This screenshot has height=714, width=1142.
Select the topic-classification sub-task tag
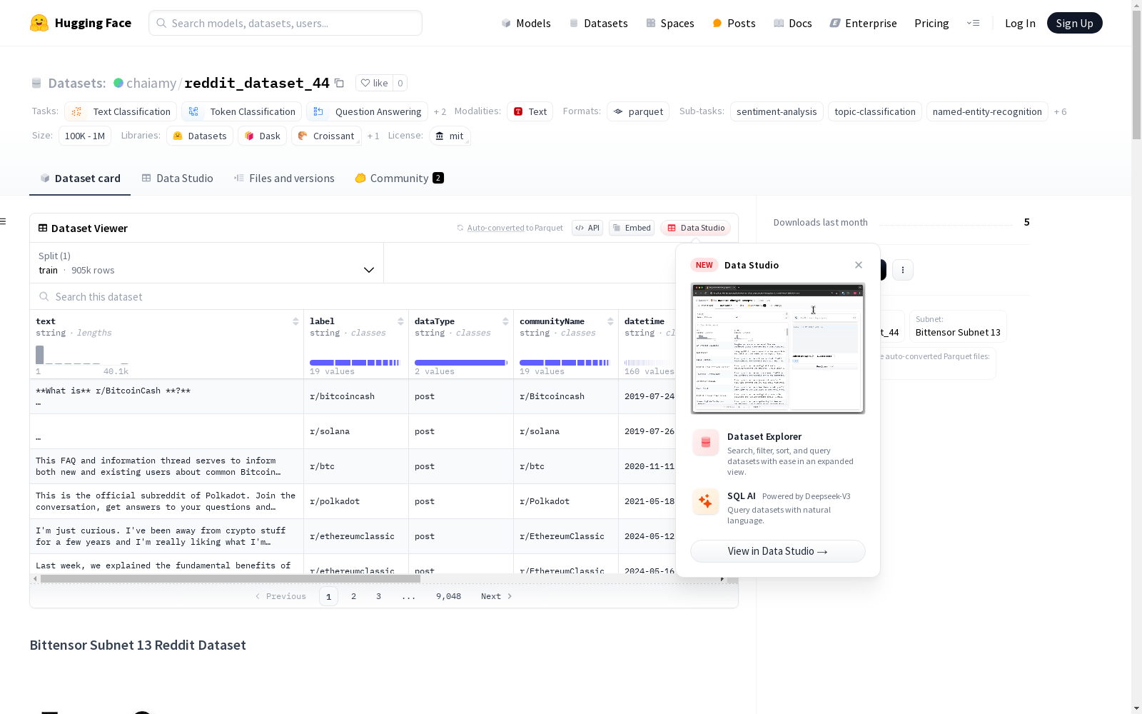(875, 111)
